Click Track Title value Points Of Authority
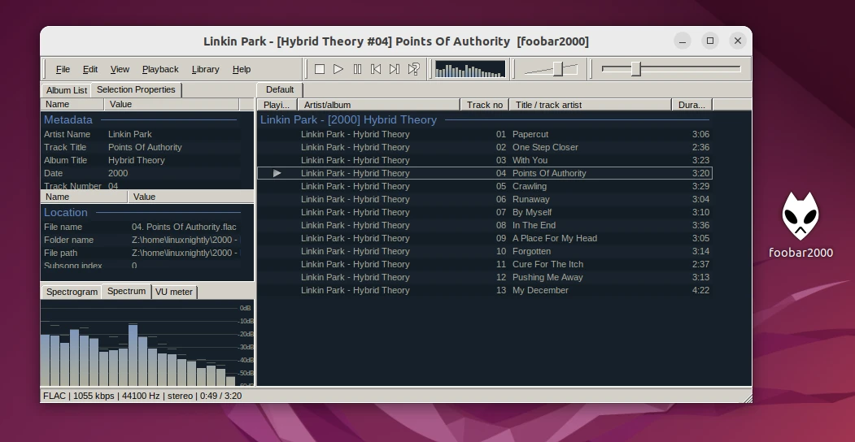855x442 pixels. tap(145, 147)
